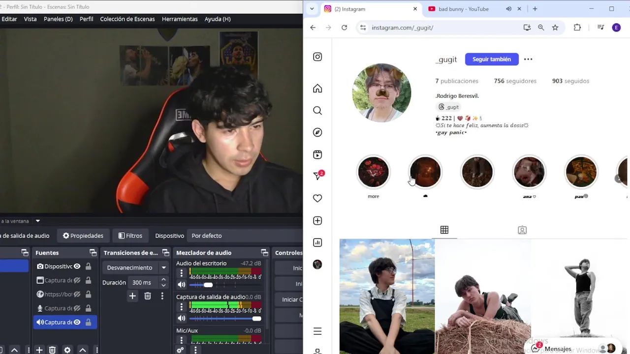Add a transition with the plus button
This screenshot has width=630, height=354.
[x=132, y=296]
